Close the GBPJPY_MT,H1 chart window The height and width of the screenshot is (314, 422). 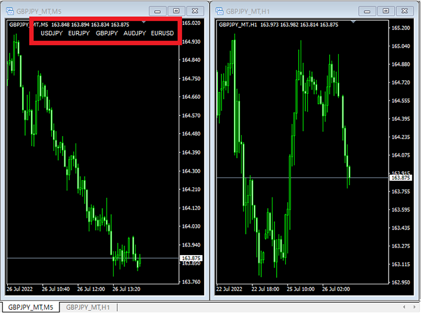pos(405,11)
